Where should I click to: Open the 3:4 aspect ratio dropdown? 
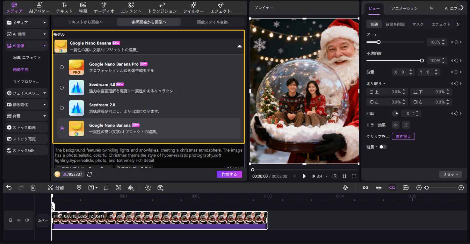pos(319,176)
